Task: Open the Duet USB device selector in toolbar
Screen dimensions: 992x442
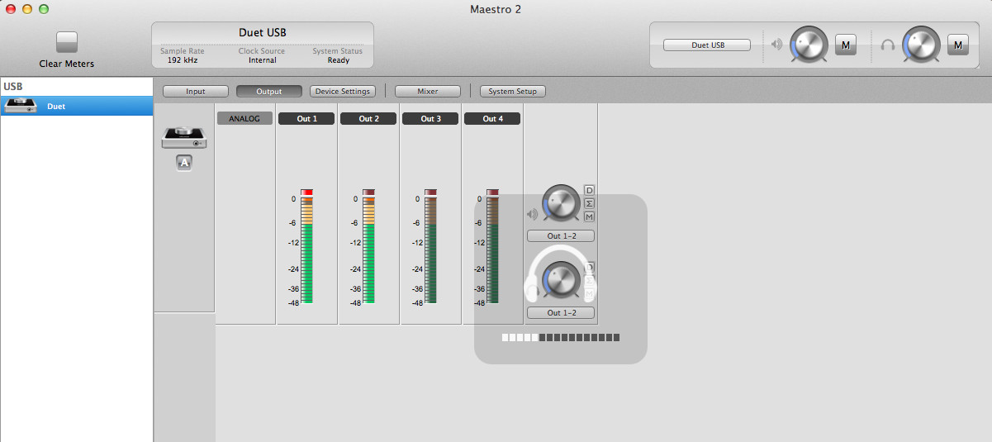Action: [x=707, y=45]
